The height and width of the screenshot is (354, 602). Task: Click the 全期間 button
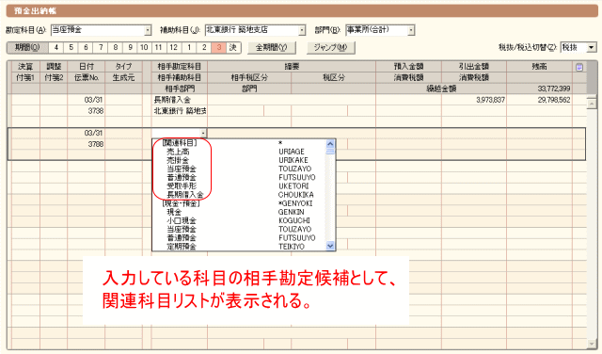click(x=272, y=48)
